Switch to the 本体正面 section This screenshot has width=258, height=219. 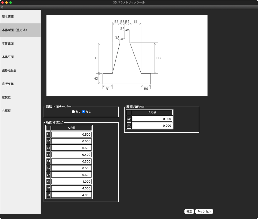[x=20, y=44]
